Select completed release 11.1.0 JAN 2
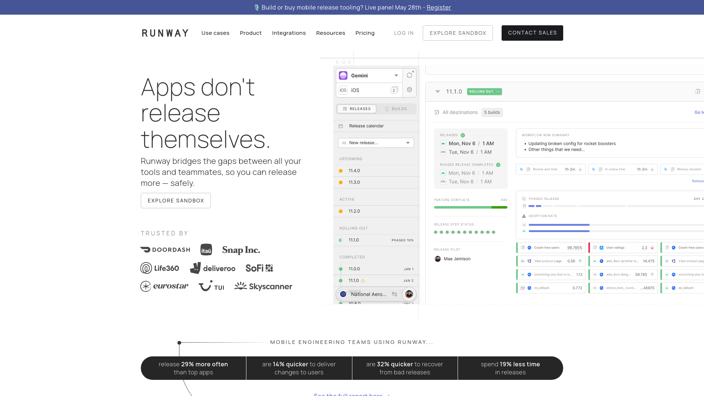 coord(376,281)
